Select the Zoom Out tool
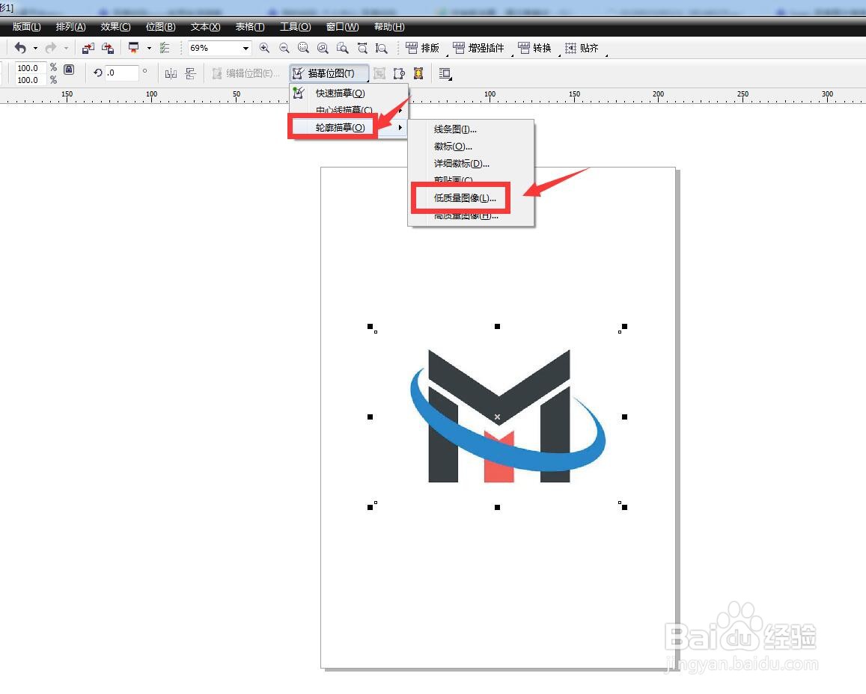This screenshot has height=694, width=866. click(284, 48)
